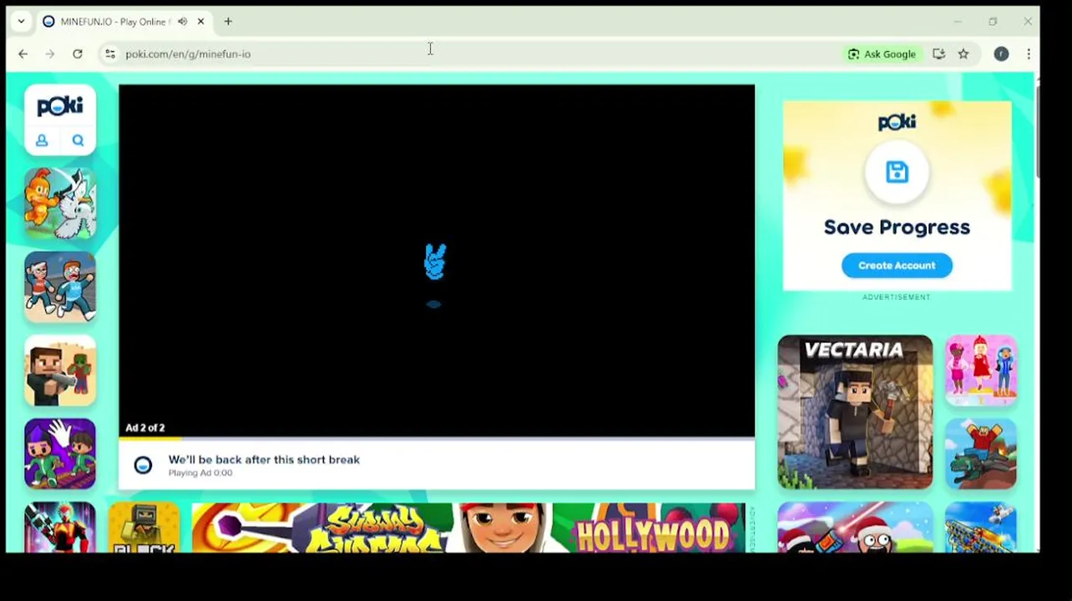The width and height of the screenshot is (1072, 601).
Task: Click Poki logo in Save Progress card
Action: click(x=897, y=123)
